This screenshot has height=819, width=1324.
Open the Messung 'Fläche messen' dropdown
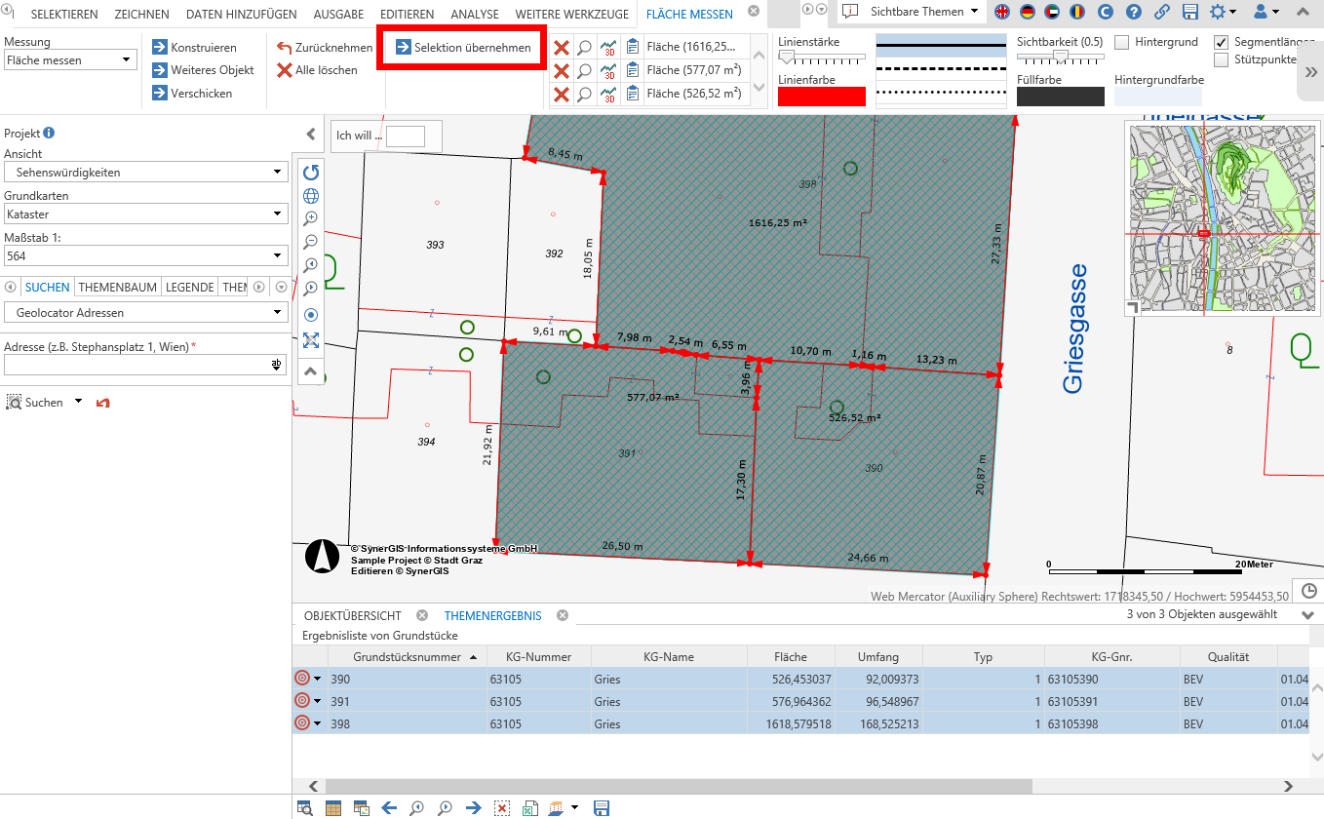coord(70,60)
